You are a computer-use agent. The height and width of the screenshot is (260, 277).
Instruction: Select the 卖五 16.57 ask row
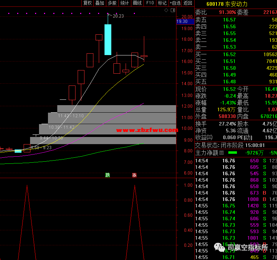tap(236, 20)
